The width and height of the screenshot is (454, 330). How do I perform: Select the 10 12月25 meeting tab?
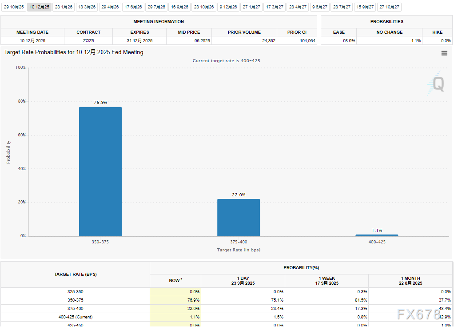(39, 7)
